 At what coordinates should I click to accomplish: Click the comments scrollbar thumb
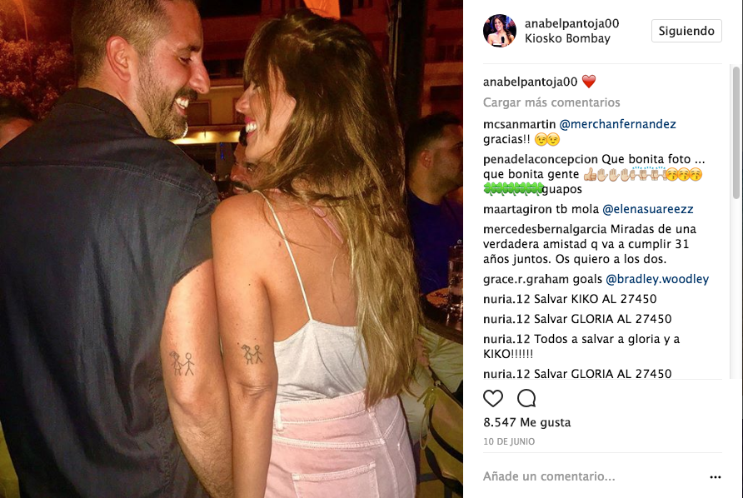736,132
